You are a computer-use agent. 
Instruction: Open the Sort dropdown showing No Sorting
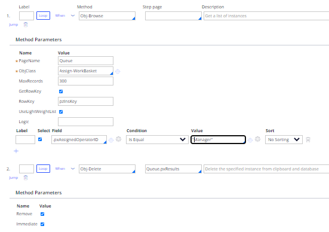click(284, 139)
